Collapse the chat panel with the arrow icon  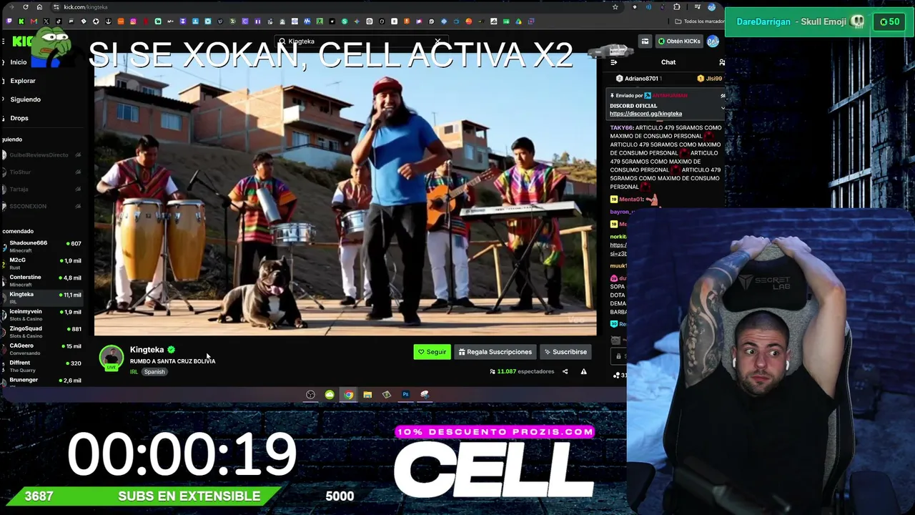(613, 62)
